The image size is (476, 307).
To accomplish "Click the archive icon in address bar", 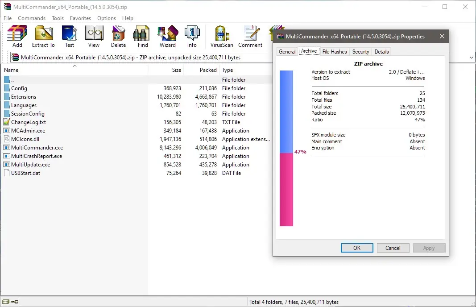I will pyautogui.click(x=15, y=57).
